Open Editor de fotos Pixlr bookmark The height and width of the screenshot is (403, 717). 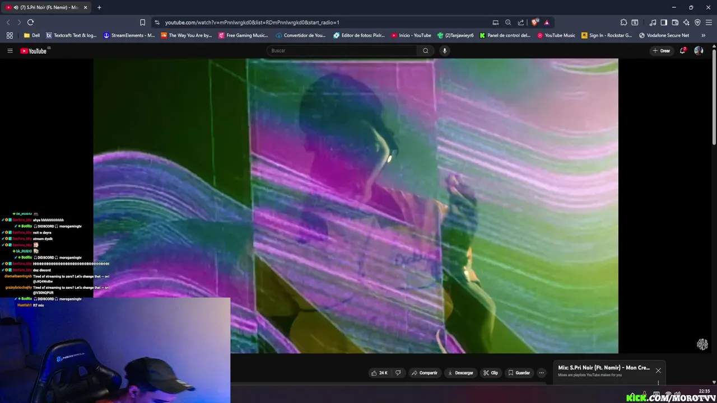pyautogui.click(x=359, y=35)
